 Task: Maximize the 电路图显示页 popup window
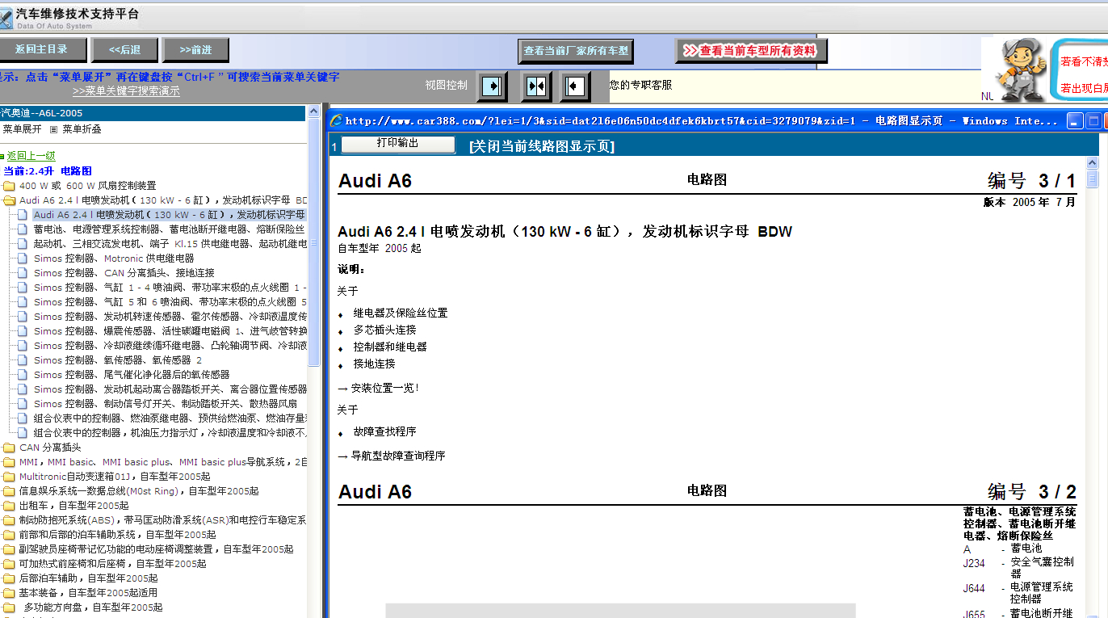[1094, 121]
